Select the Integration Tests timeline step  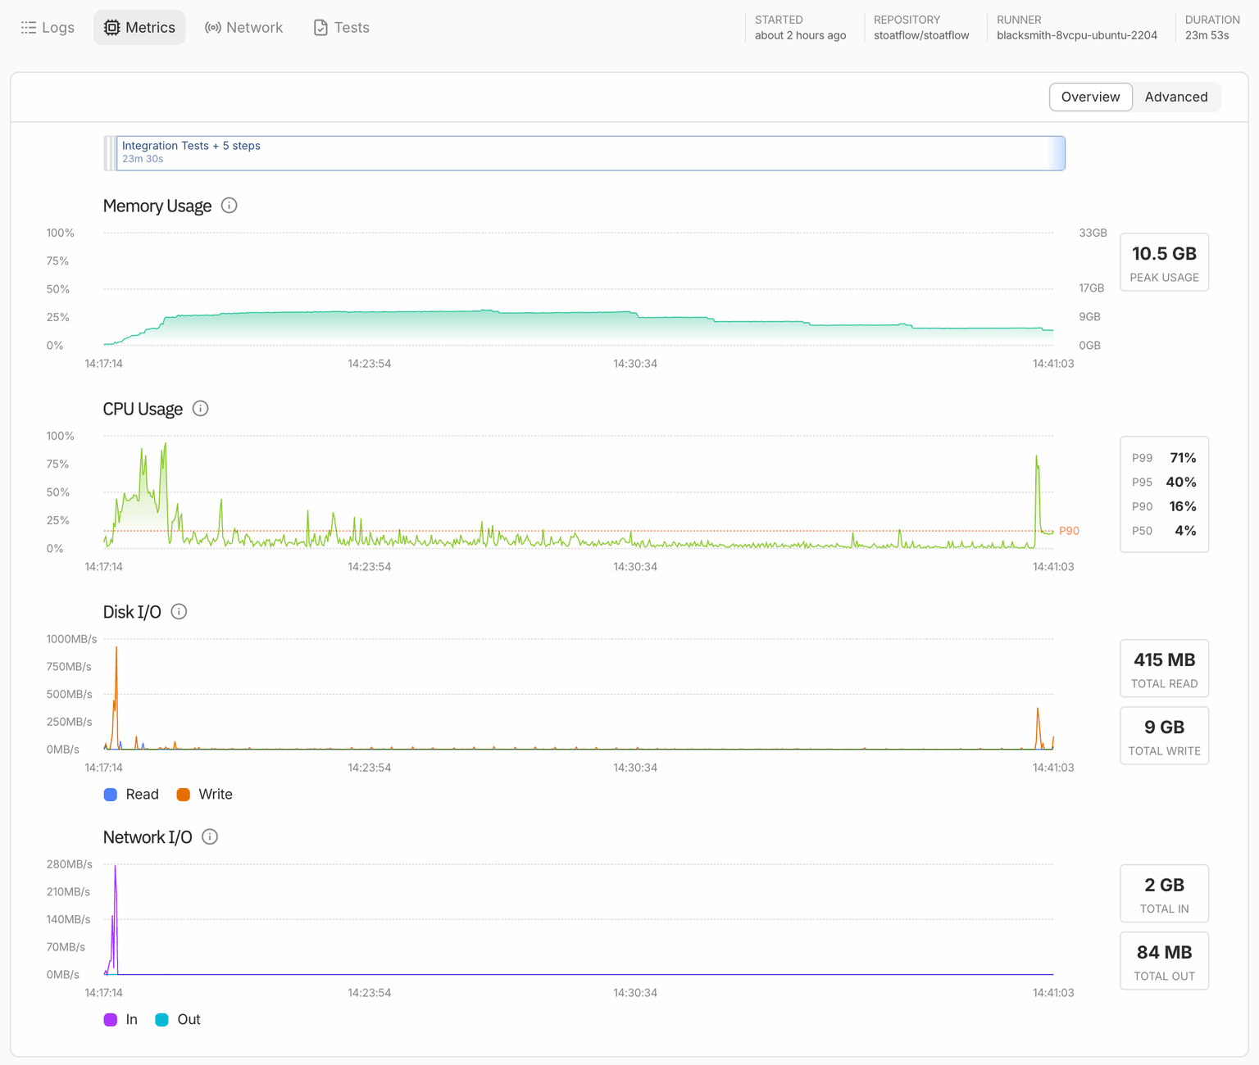(590, 153)
